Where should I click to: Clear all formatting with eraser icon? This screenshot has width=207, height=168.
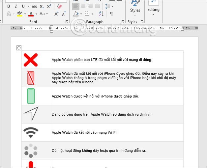tap(59, 6)
